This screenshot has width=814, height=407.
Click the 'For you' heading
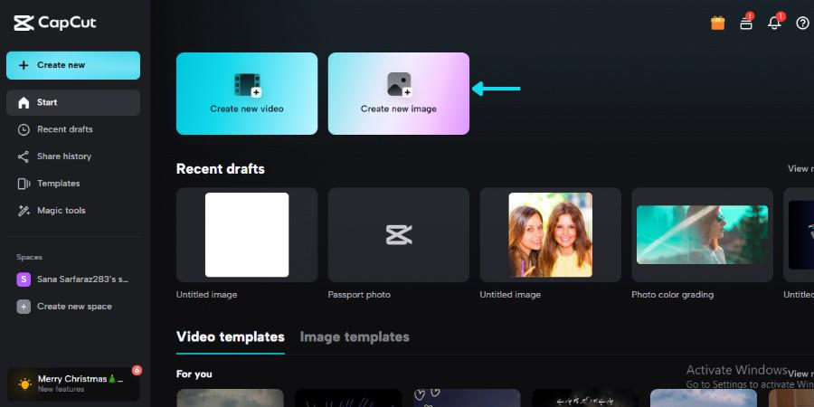click(x=194, y=374)
